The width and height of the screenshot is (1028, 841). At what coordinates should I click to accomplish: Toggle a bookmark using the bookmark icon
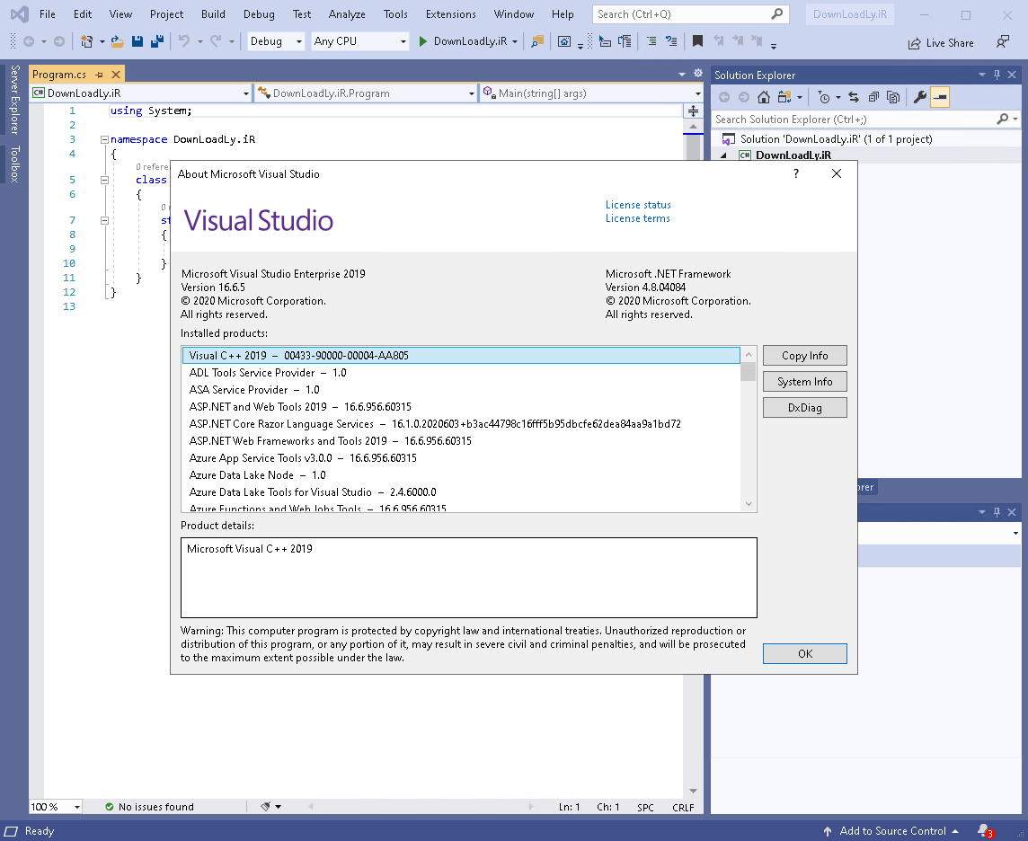695,41
